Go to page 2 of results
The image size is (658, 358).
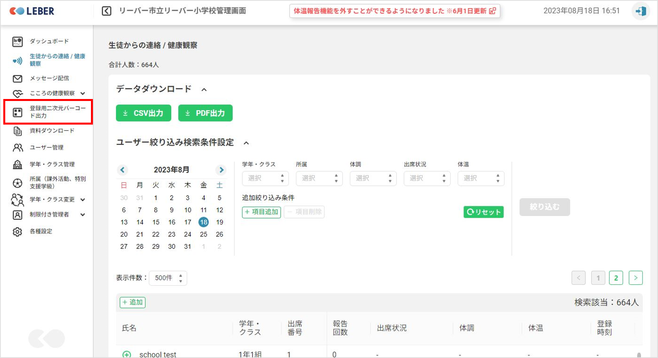click(x=616, y=278)
